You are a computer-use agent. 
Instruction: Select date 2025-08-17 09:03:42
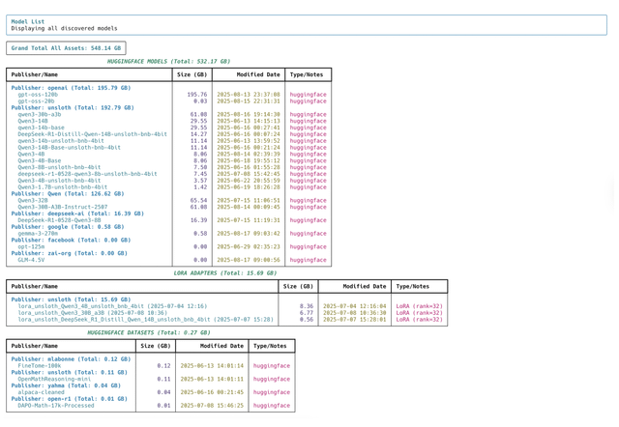[x=249, y=234]
